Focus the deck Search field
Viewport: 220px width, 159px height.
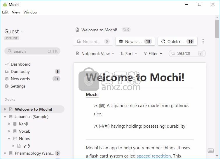(187, 53)
